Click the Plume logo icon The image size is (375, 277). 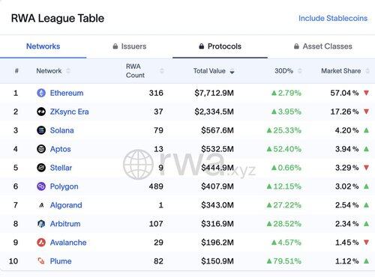coord(41,261)
